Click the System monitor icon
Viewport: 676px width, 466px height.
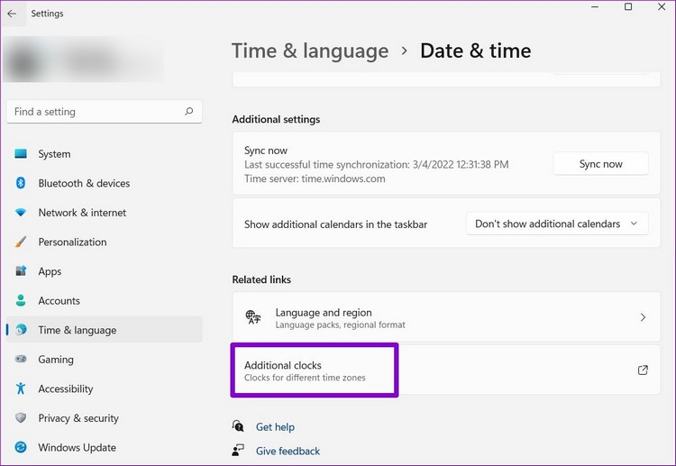pyautogui.click(x=21, y=154)
